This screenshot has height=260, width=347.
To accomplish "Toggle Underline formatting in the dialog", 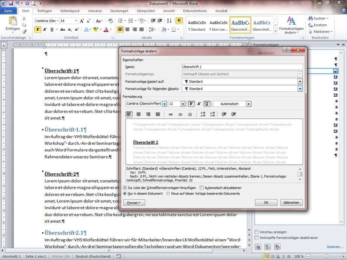I will pos(207,104).
